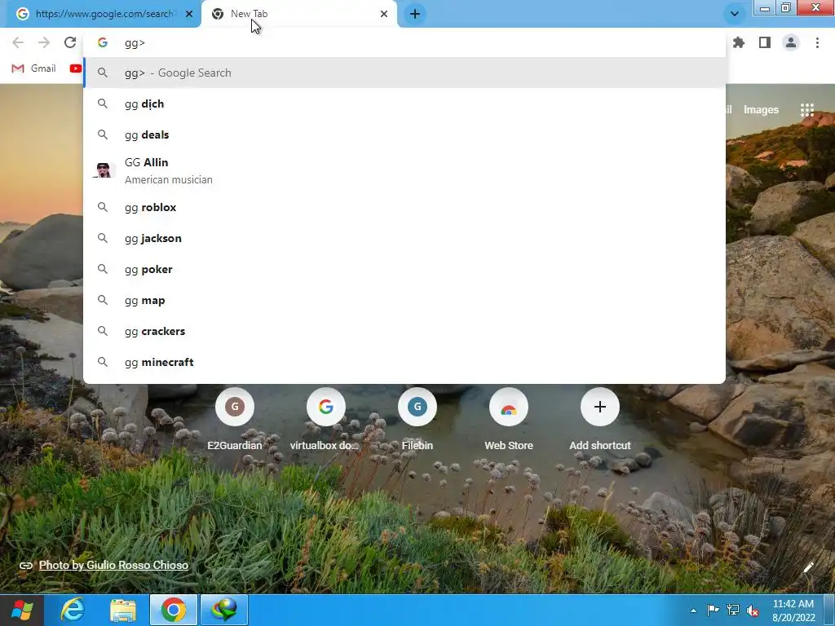Click the network tray icon
Image resolution: width=835 pixels, height=626 pixels.
click(x=733, y=610)
